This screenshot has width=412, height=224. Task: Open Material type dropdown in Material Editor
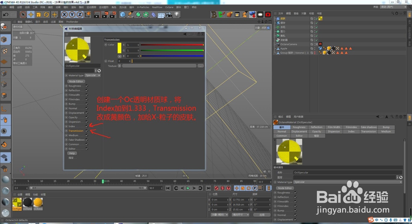[93, 75]
